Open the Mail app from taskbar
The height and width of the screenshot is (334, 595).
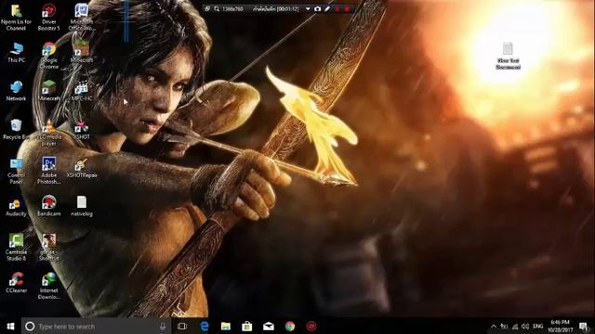(x=269, y=326)
